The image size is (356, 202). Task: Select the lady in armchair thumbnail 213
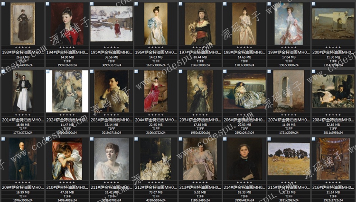(x=200, y=159)
